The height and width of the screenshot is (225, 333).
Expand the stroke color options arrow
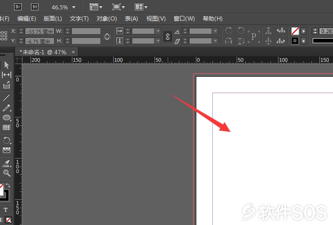click(304, 41)
